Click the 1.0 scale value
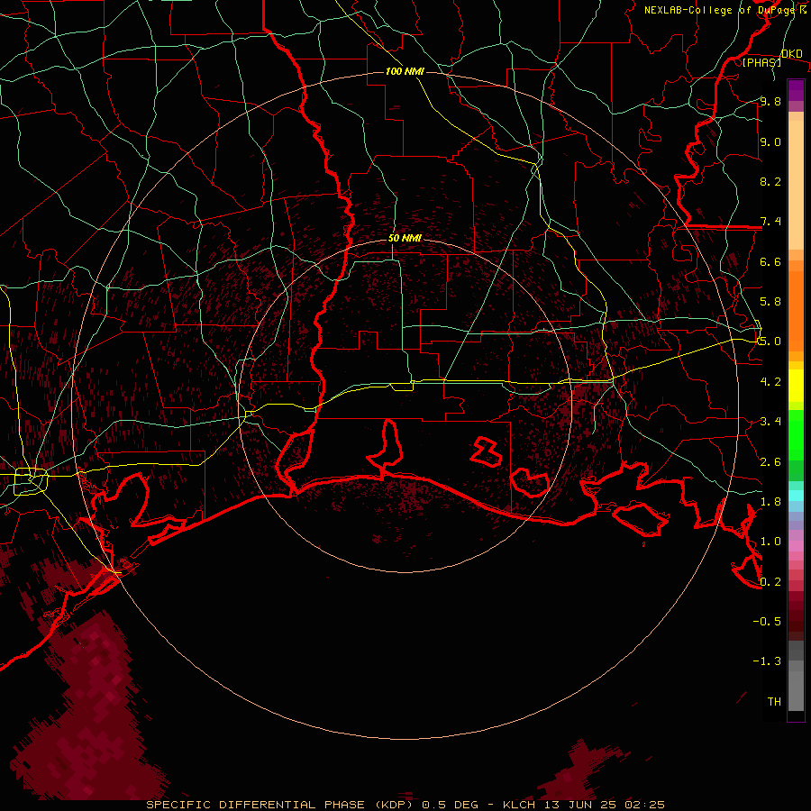 [770, 542]
